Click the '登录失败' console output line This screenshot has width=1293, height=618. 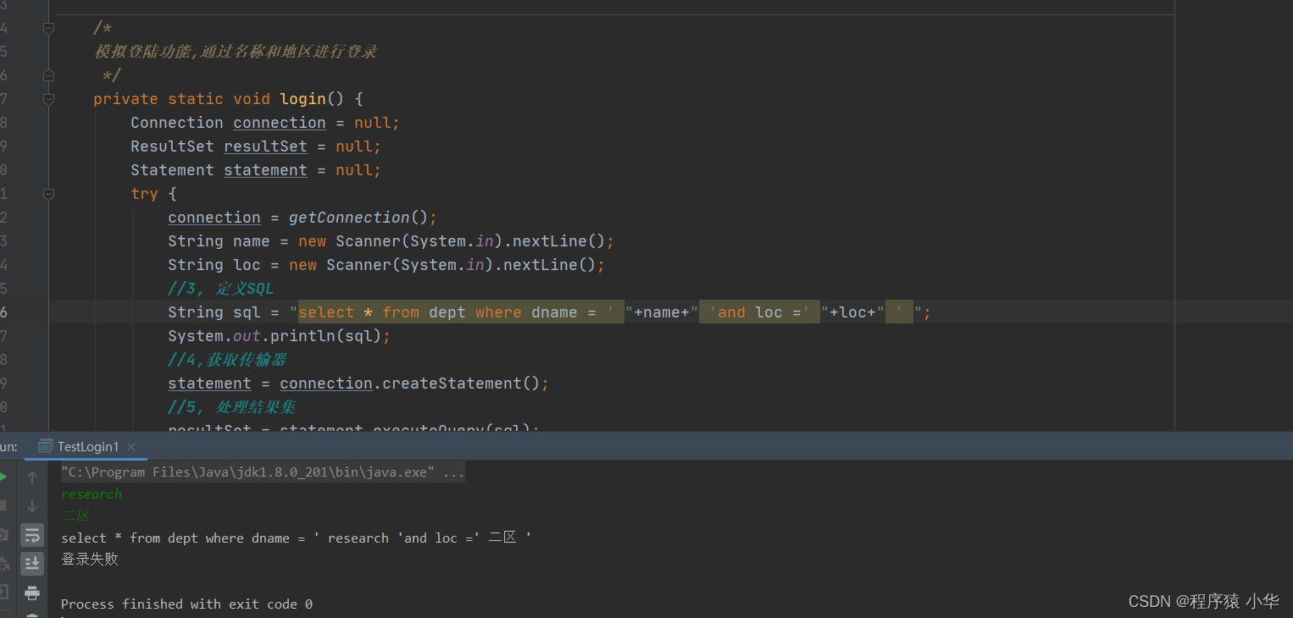(x=90, y=560)
